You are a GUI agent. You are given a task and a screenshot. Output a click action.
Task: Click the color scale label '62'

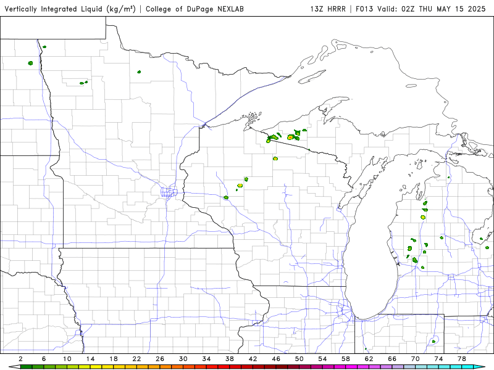coord(369,359)
